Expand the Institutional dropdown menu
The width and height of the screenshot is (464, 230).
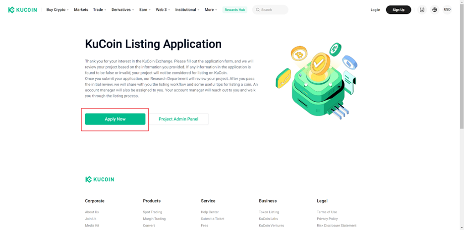pyautogui.click(x=187, y=10)
